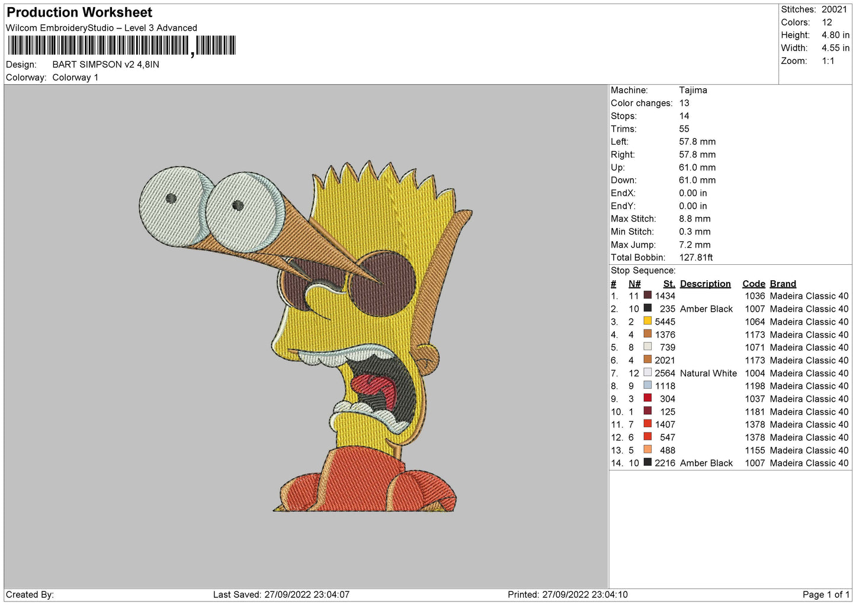The height and width of the screenshot is (605, 856).
Task: Click the brown swatch next to 2021
Action: 647,360
